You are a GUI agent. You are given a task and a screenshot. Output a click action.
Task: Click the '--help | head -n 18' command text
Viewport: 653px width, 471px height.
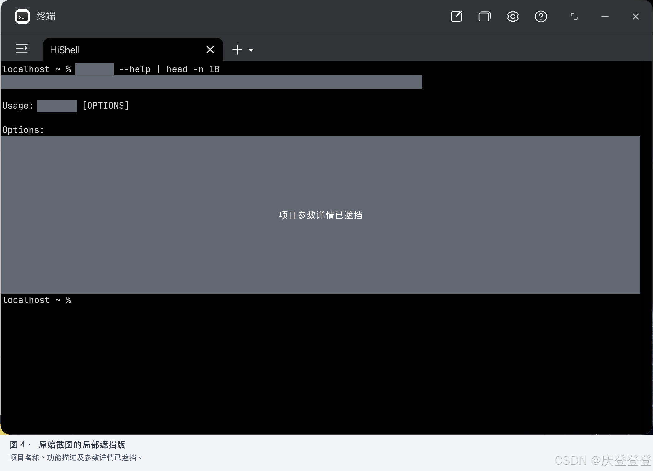pos(169,69)
